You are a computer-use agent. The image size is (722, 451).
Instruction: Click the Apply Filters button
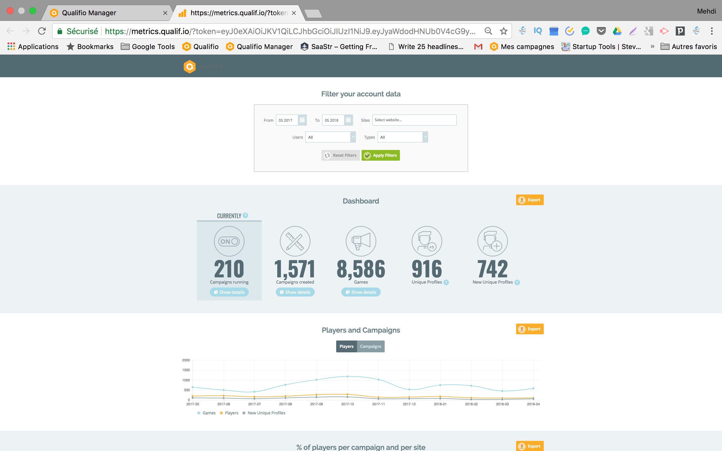pos(380,155)
